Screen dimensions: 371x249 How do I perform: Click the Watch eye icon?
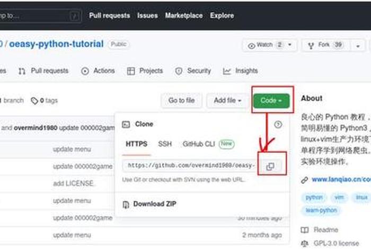(251, 46)
